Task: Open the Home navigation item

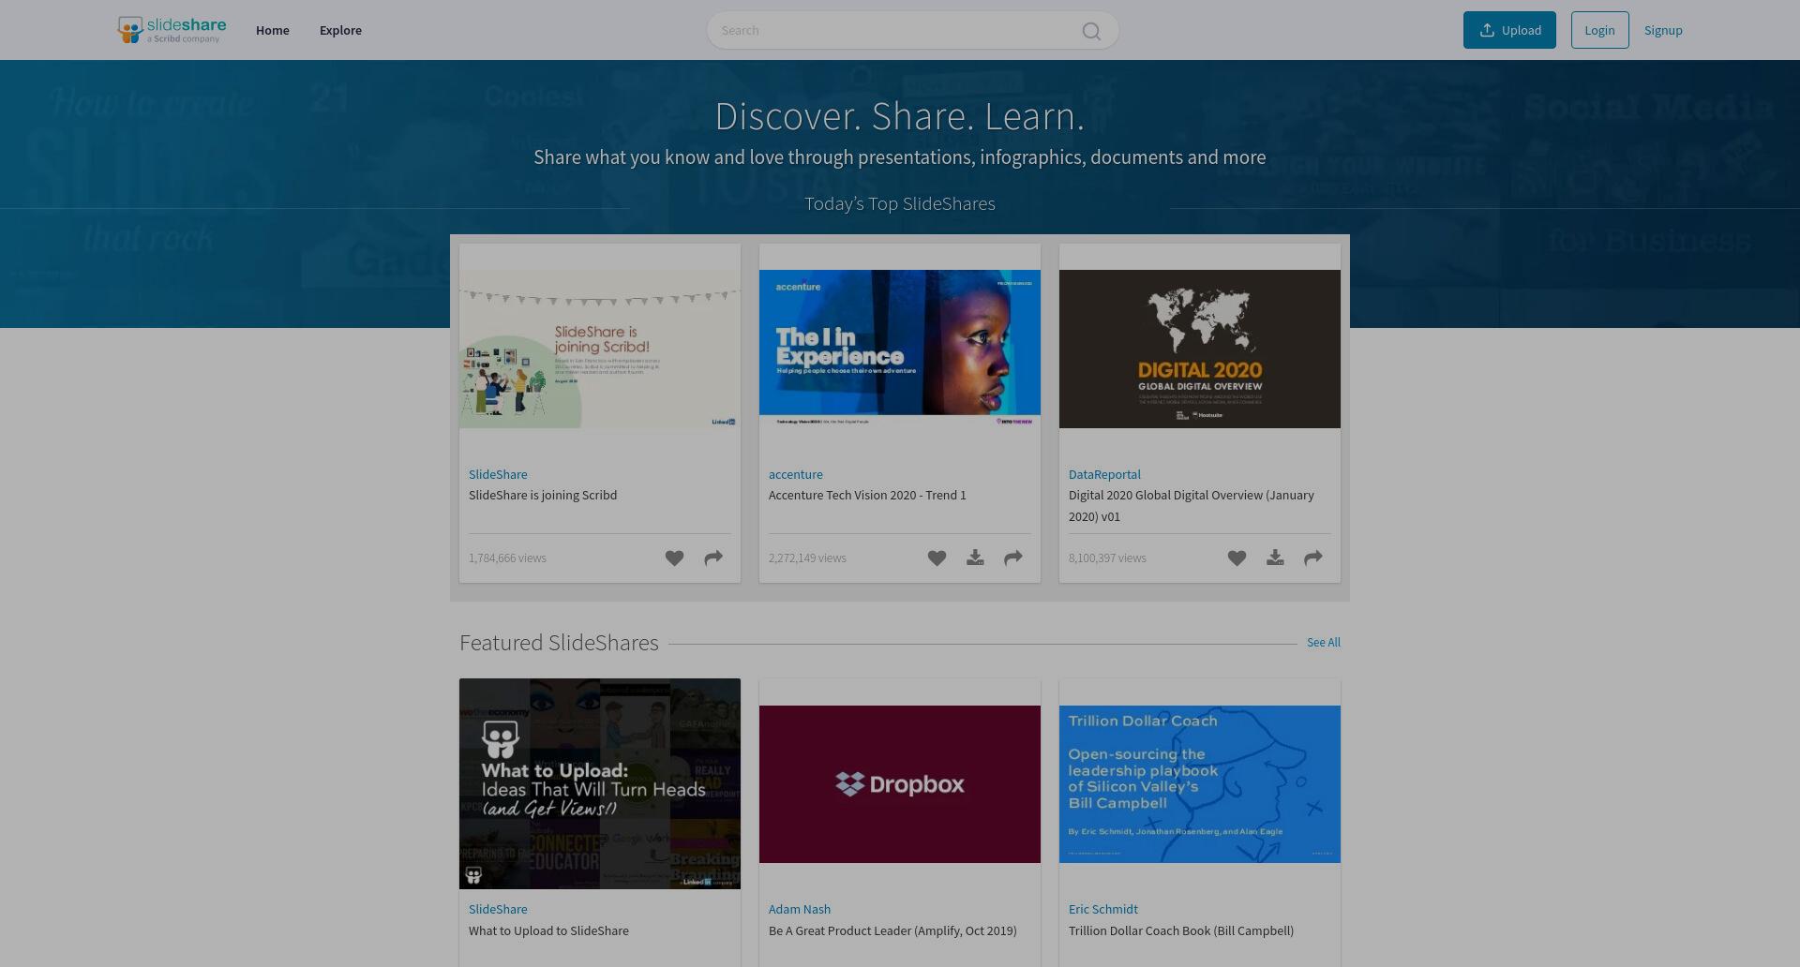Action: [x=273, y=30]
